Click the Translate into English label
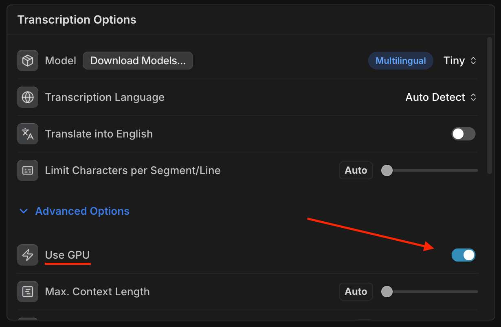 click(x=99, y=134)
